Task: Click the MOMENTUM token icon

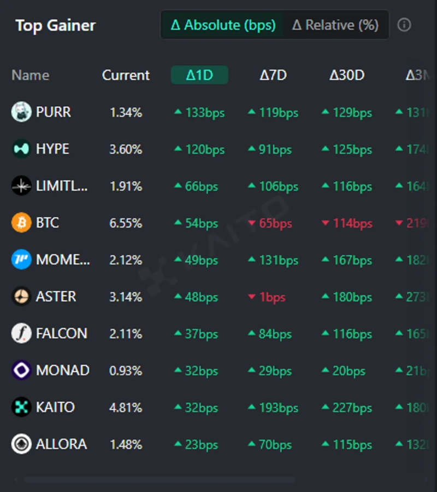Action: pyautogui.click(x=21, y=259)
